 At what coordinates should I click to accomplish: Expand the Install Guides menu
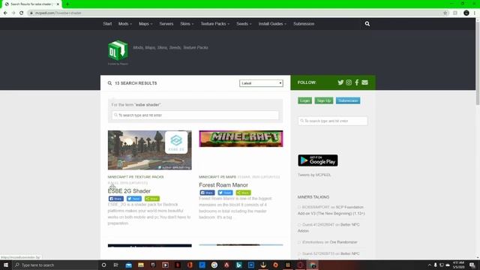272,24
